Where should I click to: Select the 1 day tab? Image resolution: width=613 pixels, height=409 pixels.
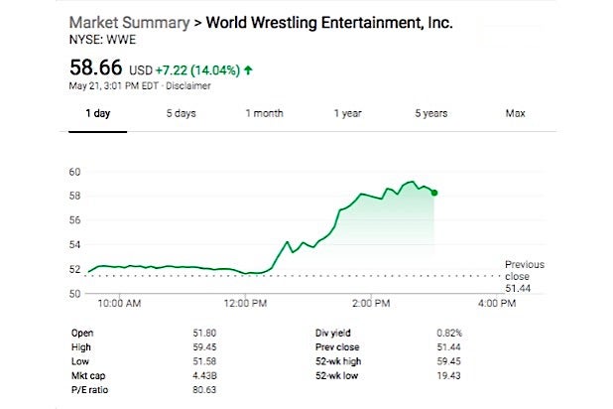coord(98,113)
